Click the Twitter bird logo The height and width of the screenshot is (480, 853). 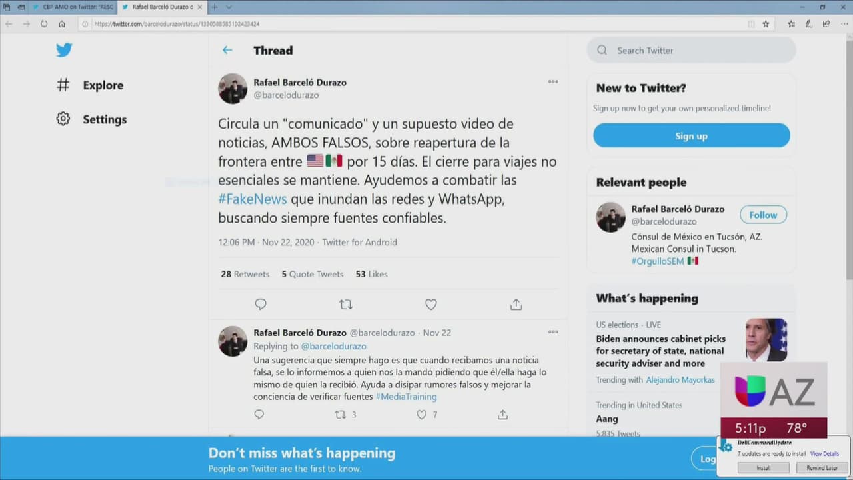pos(64,50)
